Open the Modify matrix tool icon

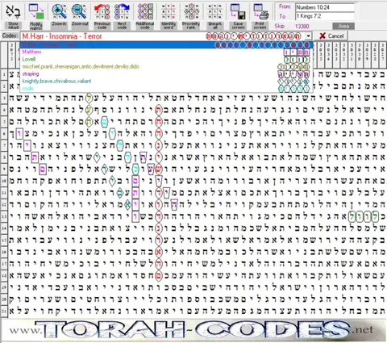tap(36, 11)
